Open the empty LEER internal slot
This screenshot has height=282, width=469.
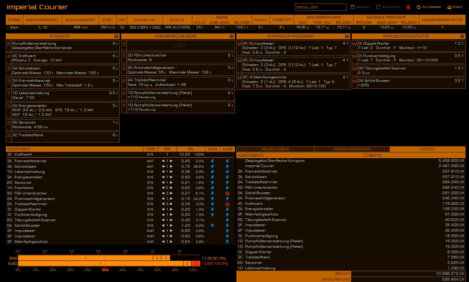[178, 46]
